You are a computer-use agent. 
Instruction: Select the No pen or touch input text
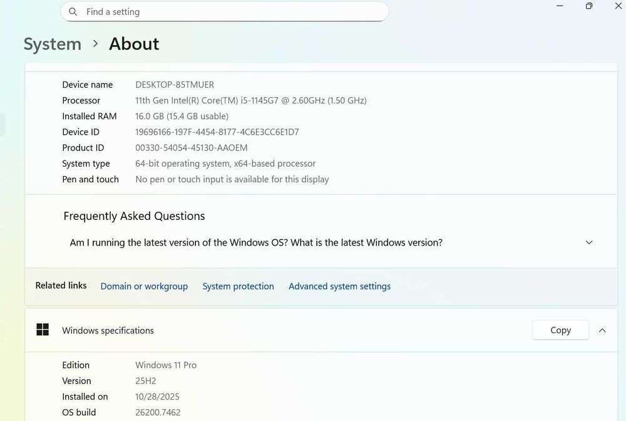[x=232, y=179]
